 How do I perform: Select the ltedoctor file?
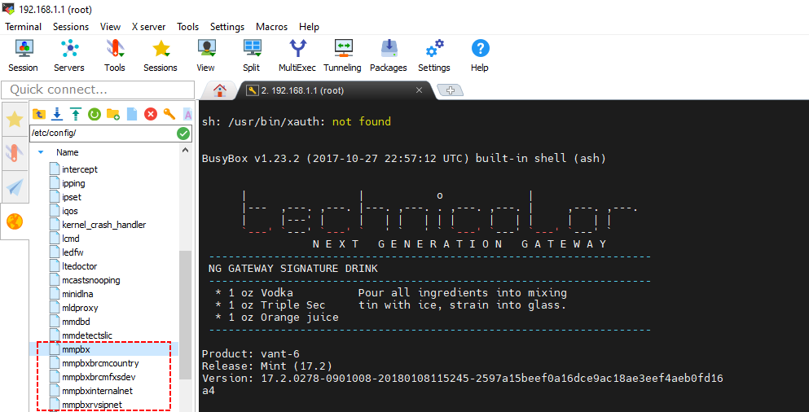tap(80, 266)
